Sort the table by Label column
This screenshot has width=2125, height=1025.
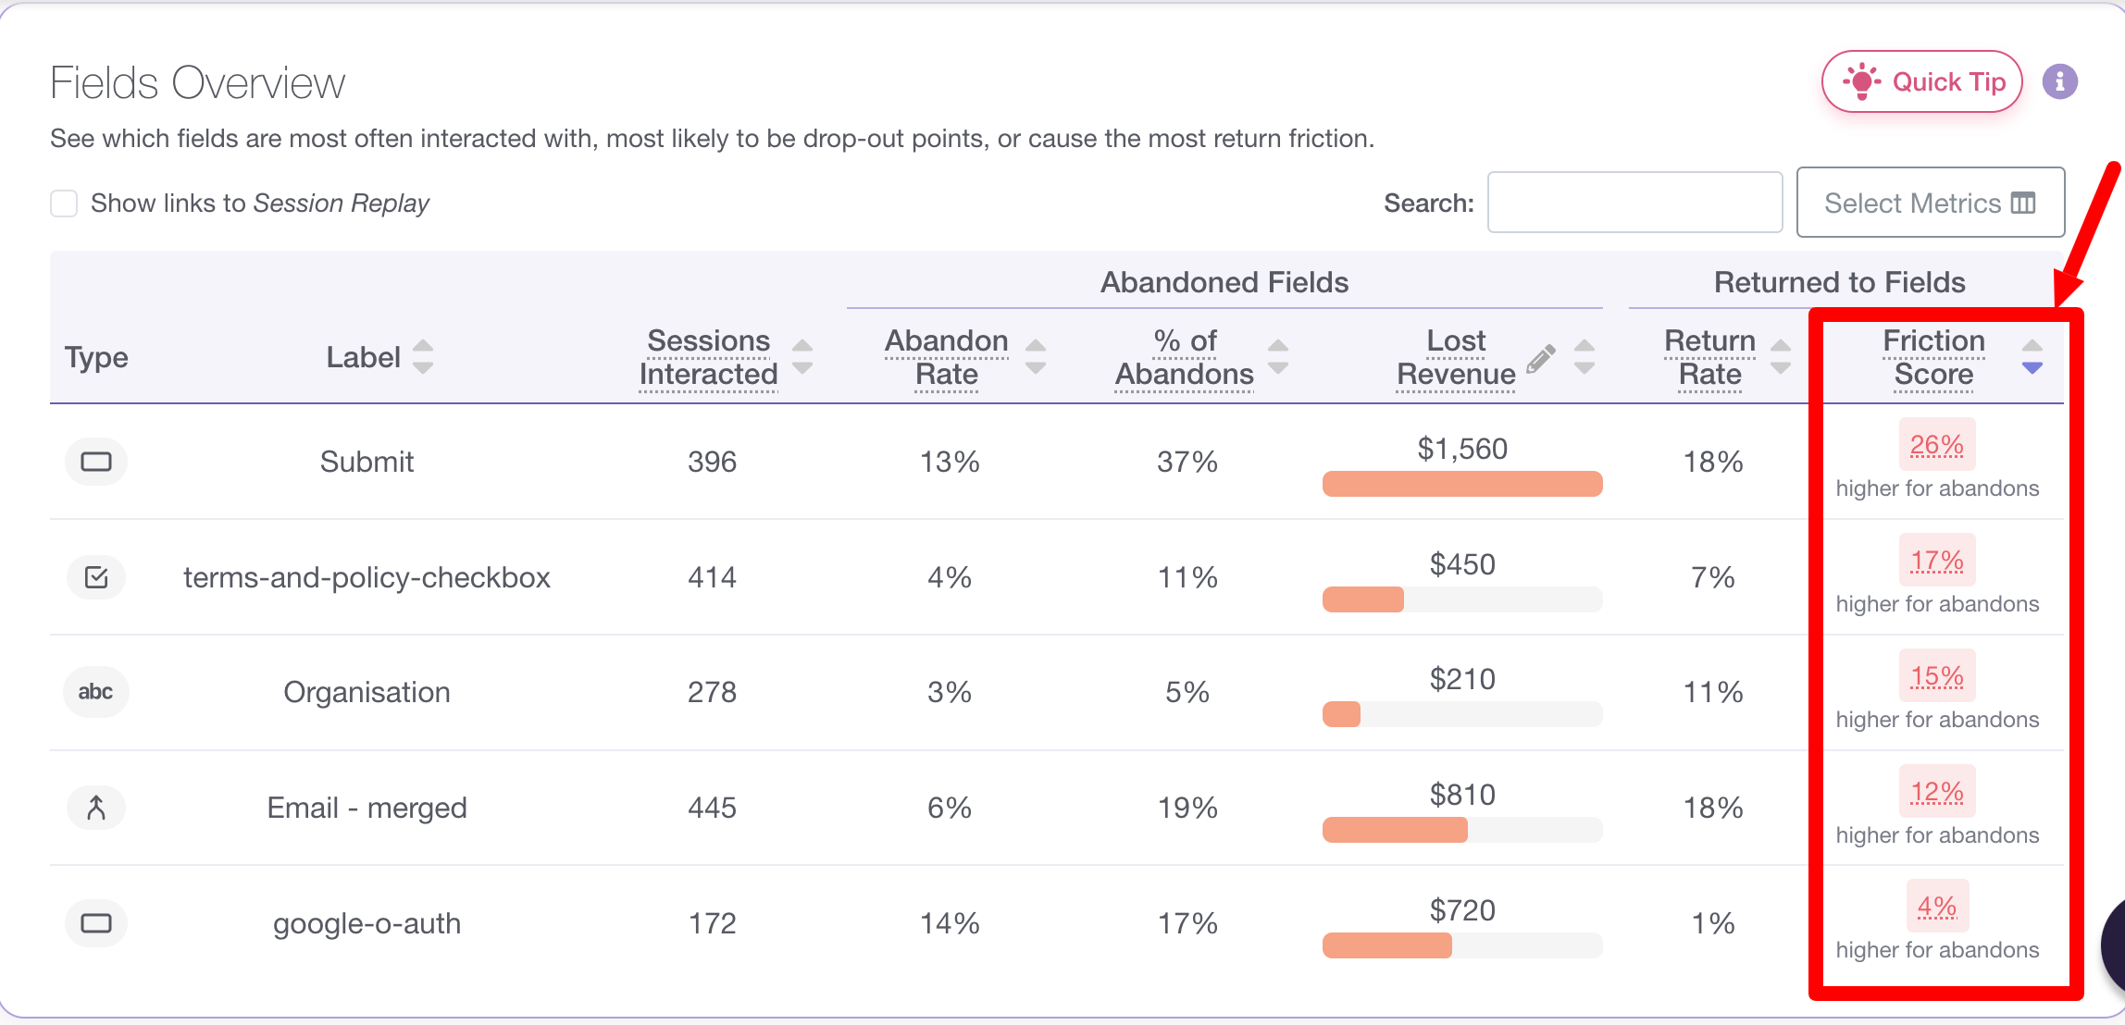[x=423, y=357]
